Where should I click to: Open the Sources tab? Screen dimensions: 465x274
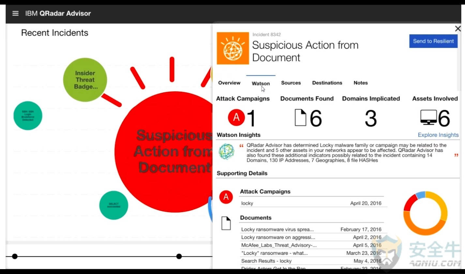pyautogui.click(x=291, y=83)
